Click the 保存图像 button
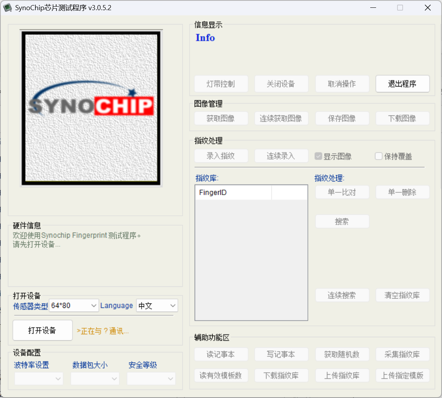 click(342, 118)
